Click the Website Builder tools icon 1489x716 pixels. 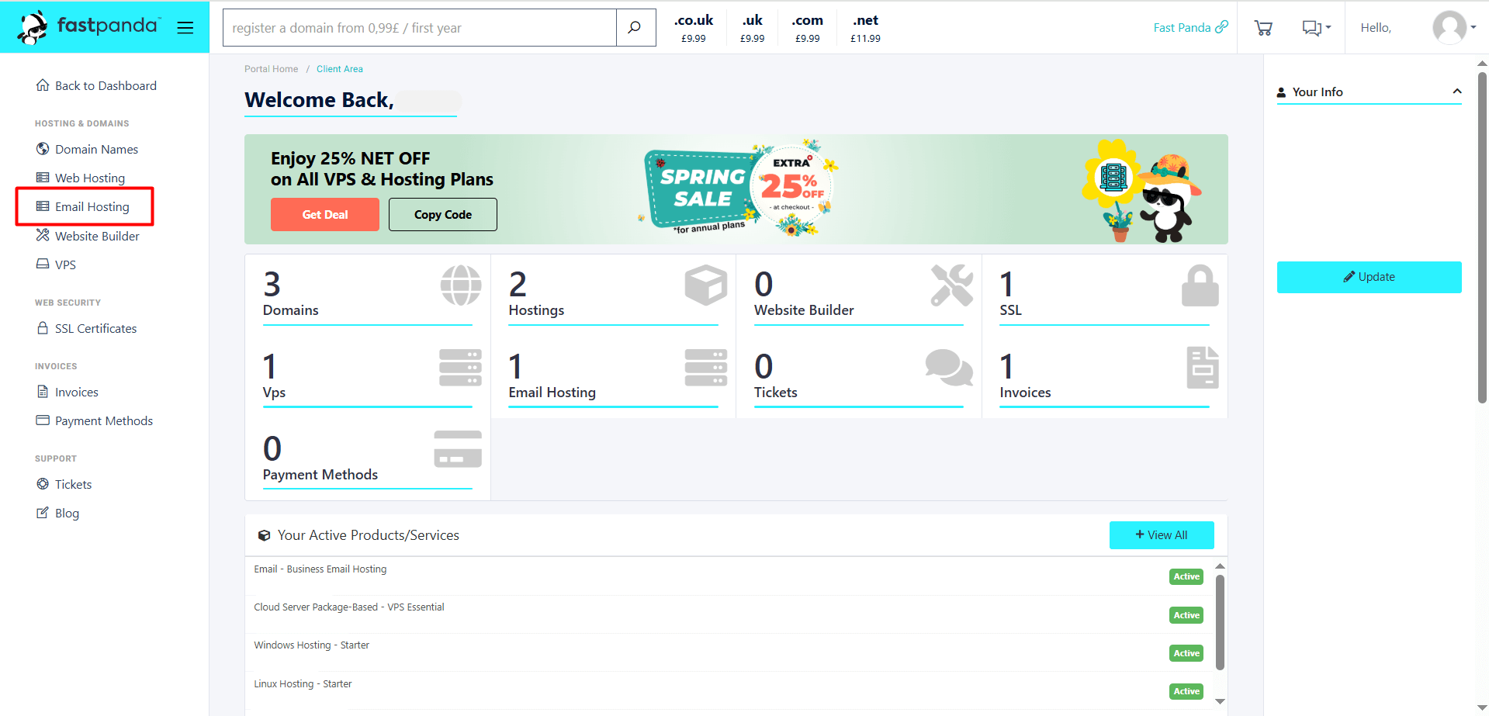coord(952,285)
